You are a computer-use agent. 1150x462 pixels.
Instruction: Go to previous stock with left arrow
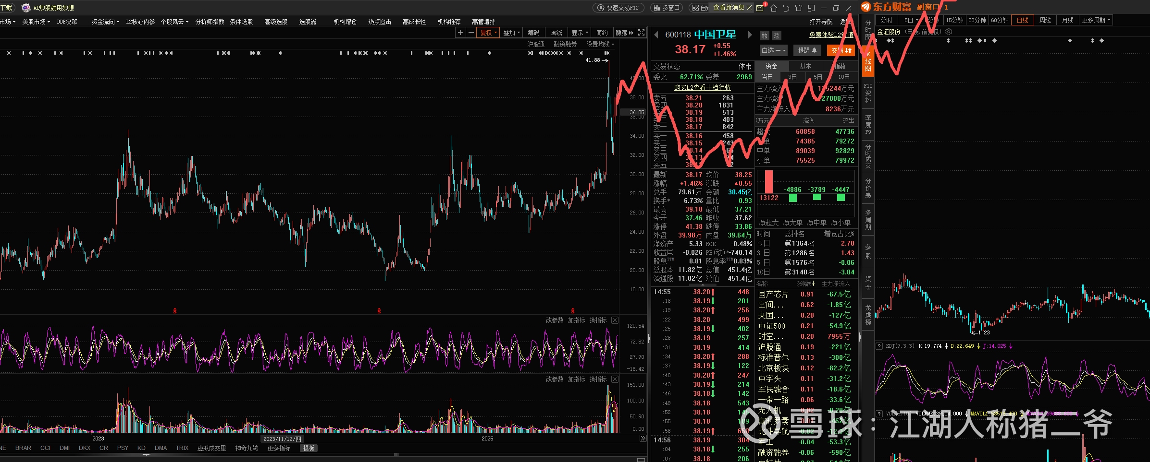pos(656,35)
